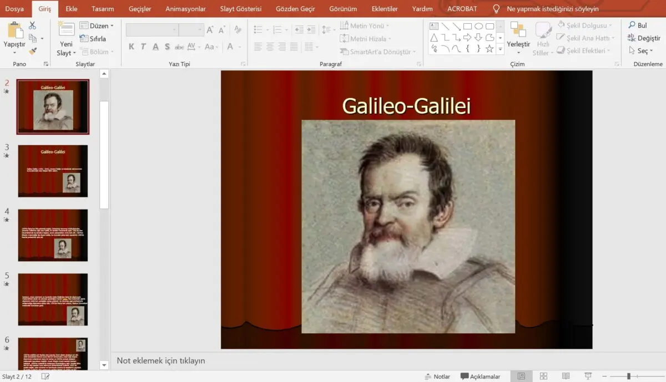Select the Format Painter brush icon
Screen dimensions: 666x382
tap(33, 51)
